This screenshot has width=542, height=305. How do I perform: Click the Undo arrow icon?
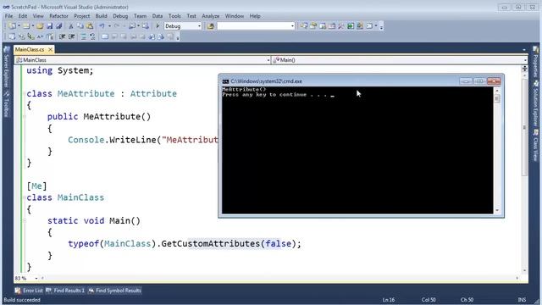coord(102,26)
